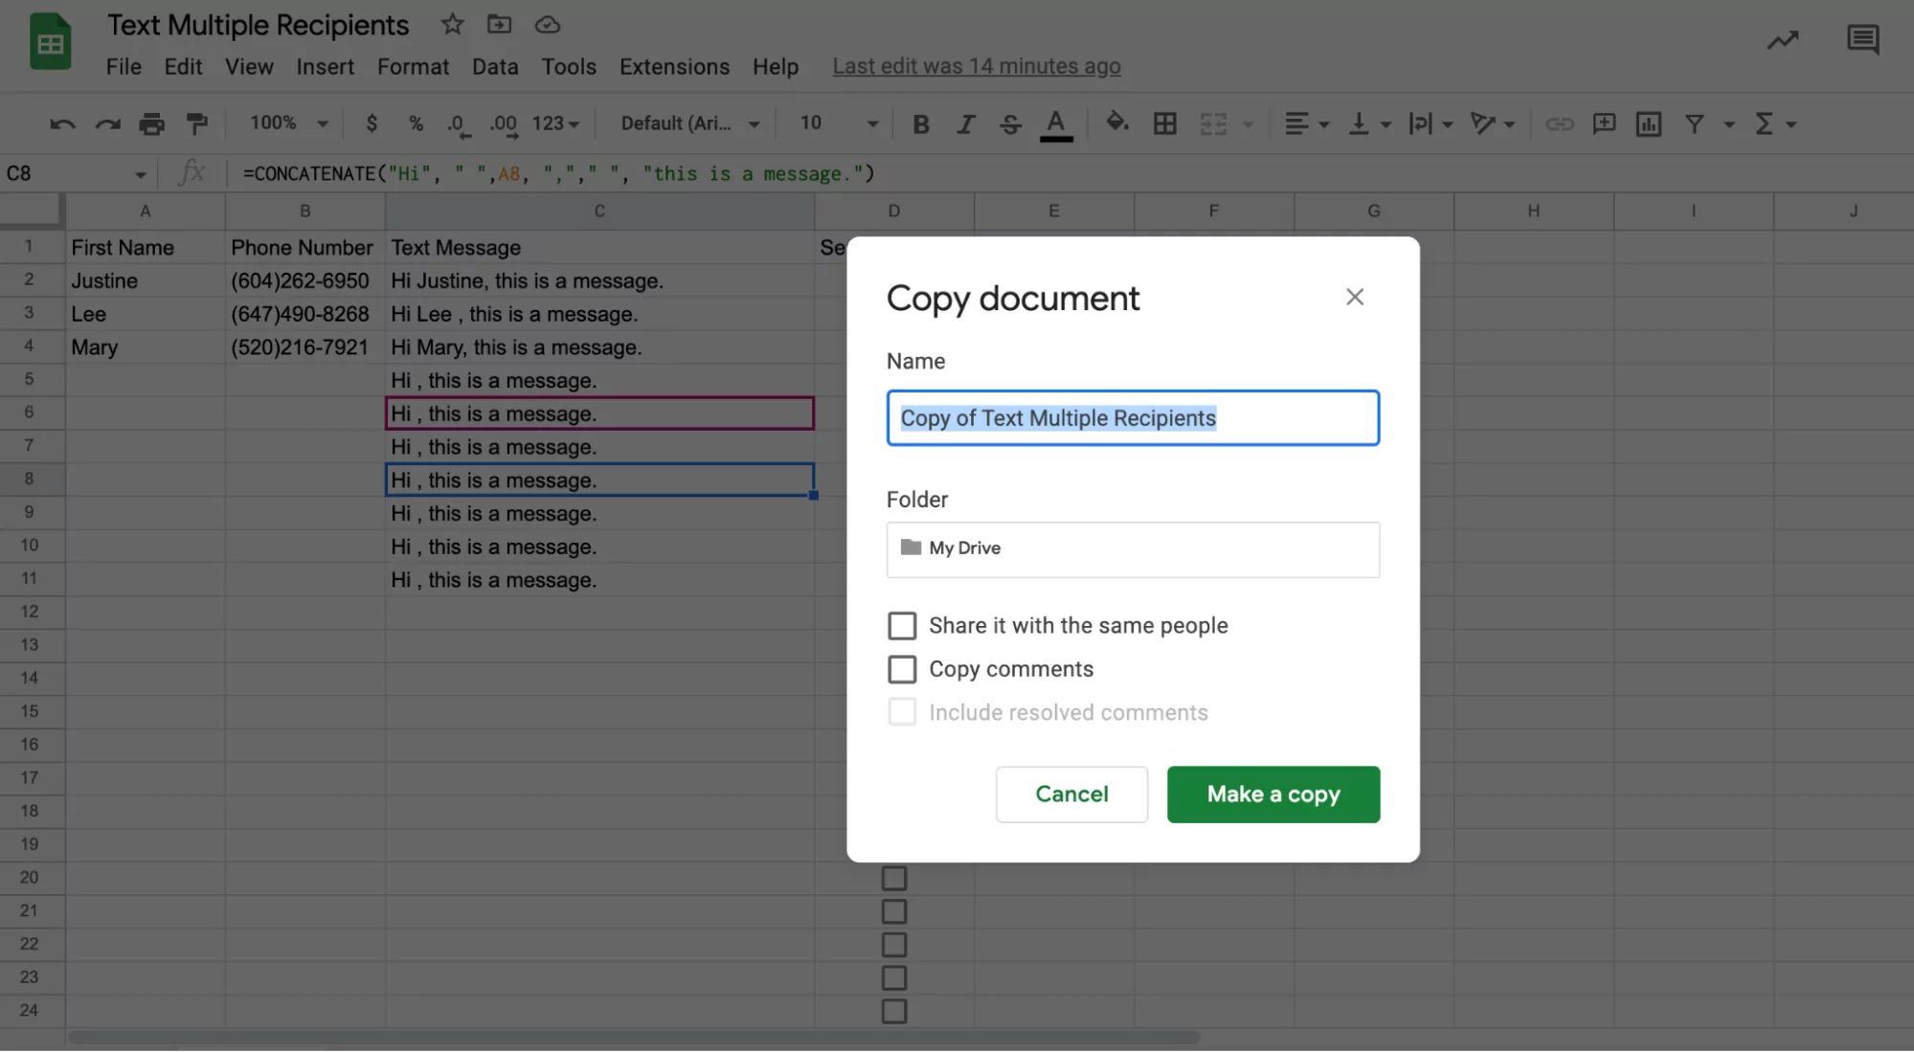Apply strikethrough formatting from the toolbar

pos(1010,123)
